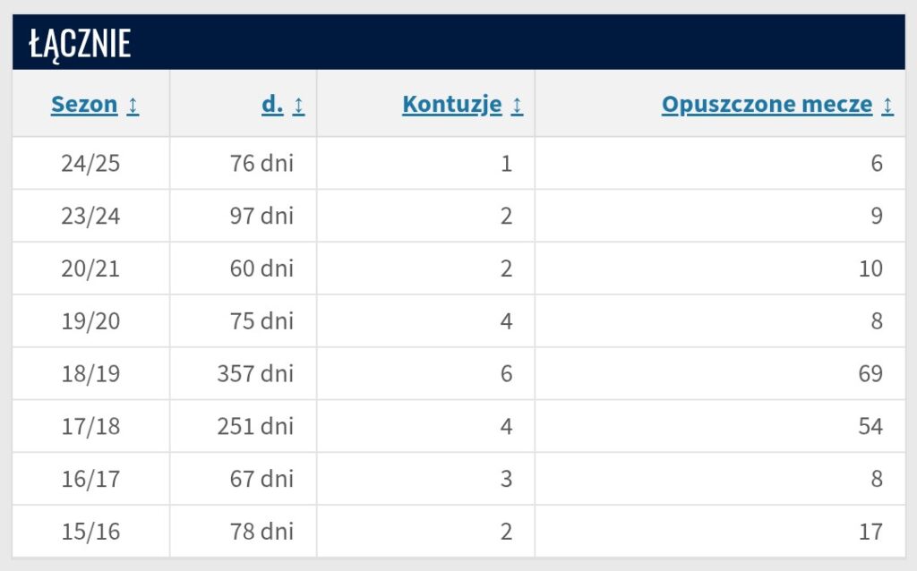Click the 15/16 season cell

point(90,532)
